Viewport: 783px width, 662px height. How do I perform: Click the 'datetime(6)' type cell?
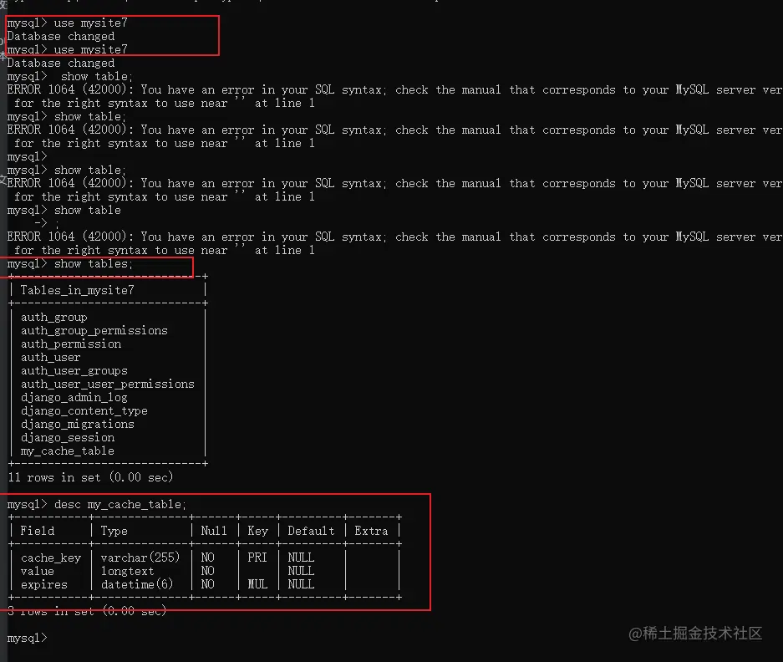(137, 584)
